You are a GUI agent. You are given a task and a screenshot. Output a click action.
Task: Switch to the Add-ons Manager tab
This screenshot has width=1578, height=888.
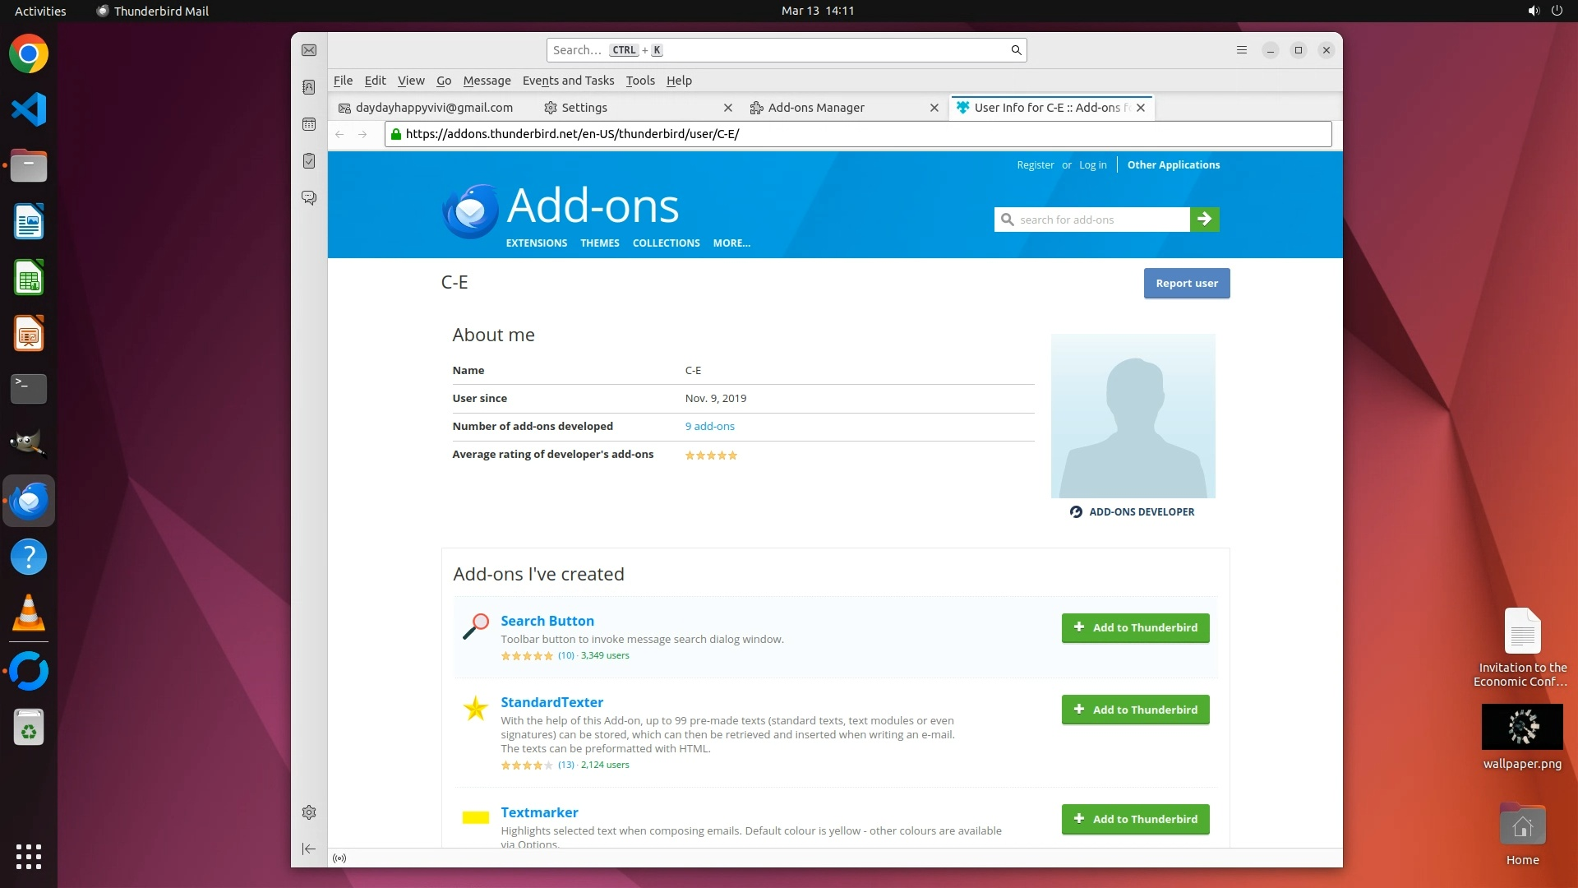pos(815,108)
